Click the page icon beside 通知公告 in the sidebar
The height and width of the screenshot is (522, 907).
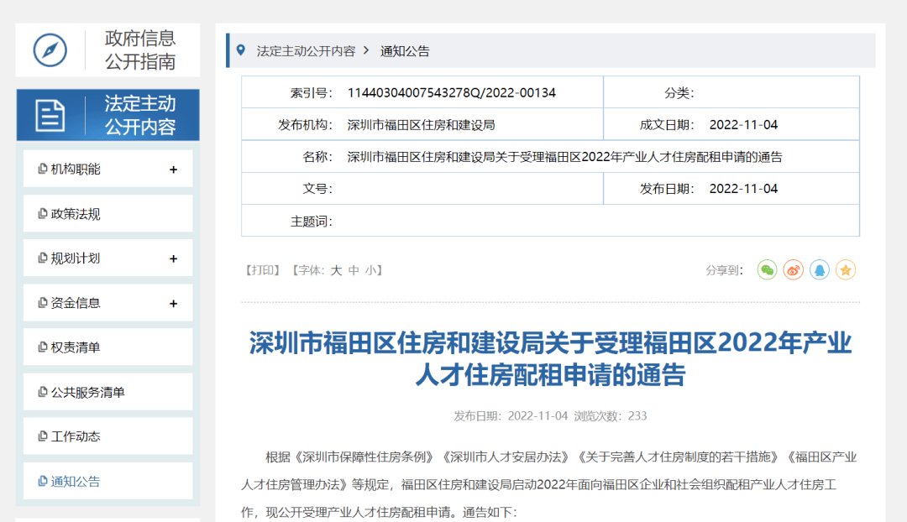pyautogui.click(x=42, y=481)
